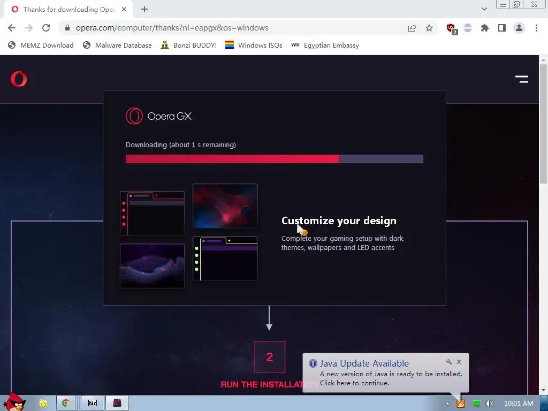Click the Java update tray icon
This screenshot has width=548, height=411.
461,404
